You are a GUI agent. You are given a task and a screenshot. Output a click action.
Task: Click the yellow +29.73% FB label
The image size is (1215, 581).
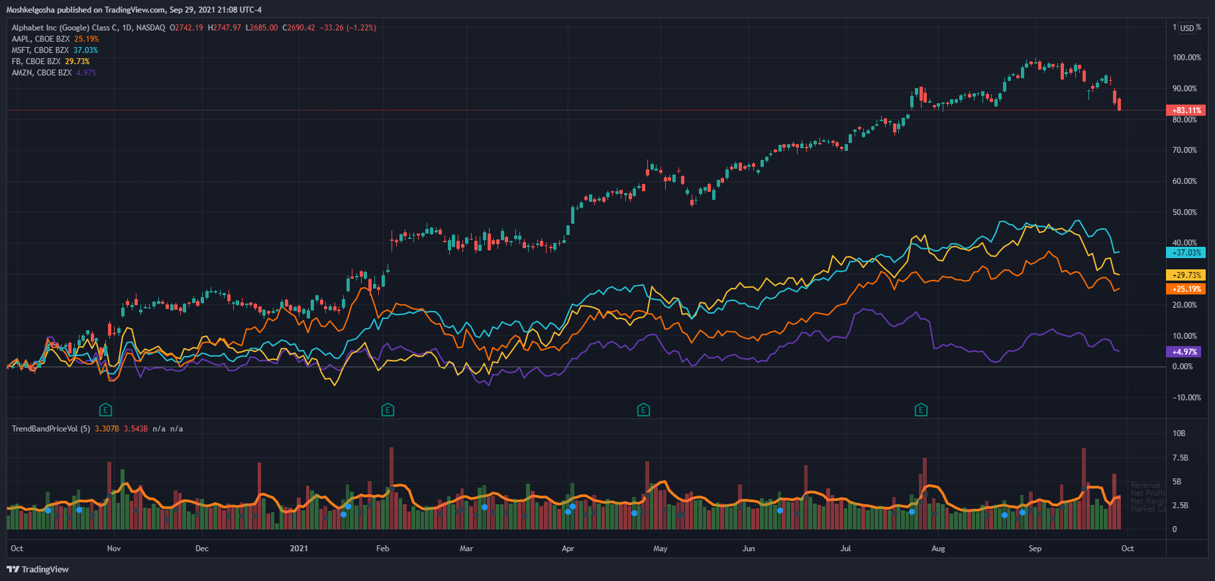click(x=1186, y=275)
